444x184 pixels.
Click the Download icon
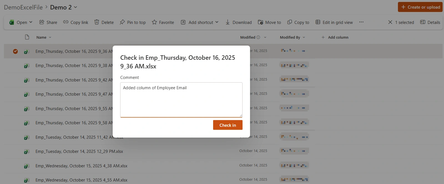coord(228,22)
